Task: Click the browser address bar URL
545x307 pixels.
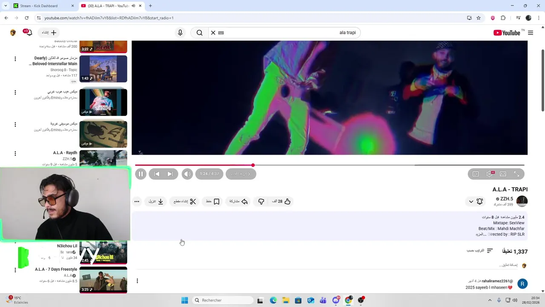Action: [x=109, y=18]
